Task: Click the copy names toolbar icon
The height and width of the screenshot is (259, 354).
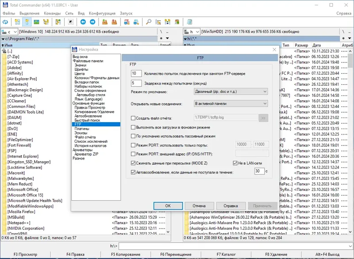Action: tap(177, 22)
